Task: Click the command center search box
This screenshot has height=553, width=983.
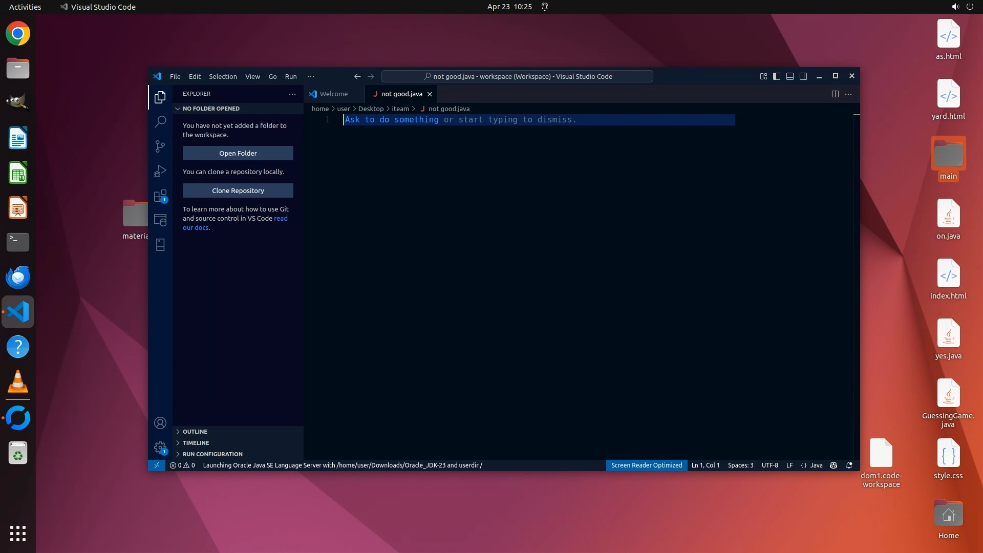Action: tap(517, 76)
